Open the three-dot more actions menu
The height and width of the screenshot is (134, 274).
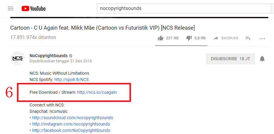262,38
